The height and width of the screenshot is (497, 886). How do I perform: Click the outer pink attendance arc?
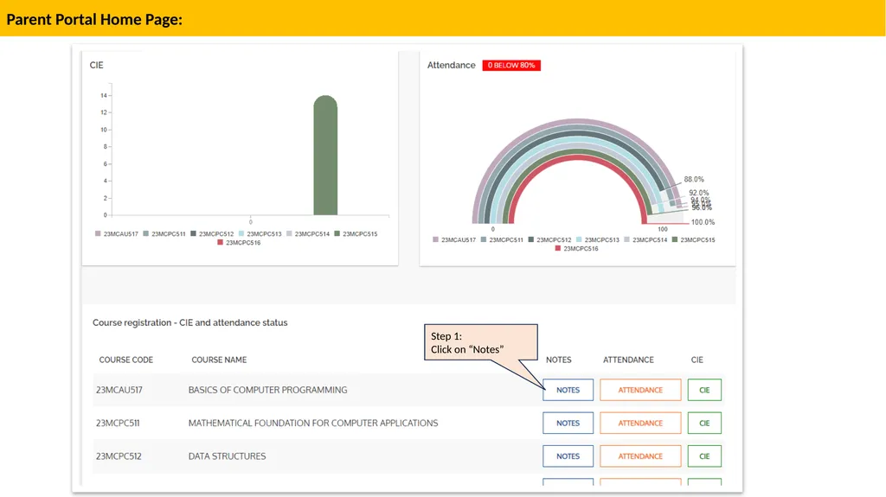click(x=577, y=121)
